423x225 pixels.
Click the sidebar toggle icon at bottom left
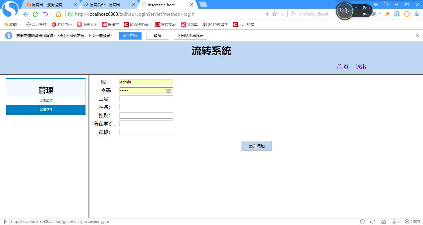tap(5, 222)
